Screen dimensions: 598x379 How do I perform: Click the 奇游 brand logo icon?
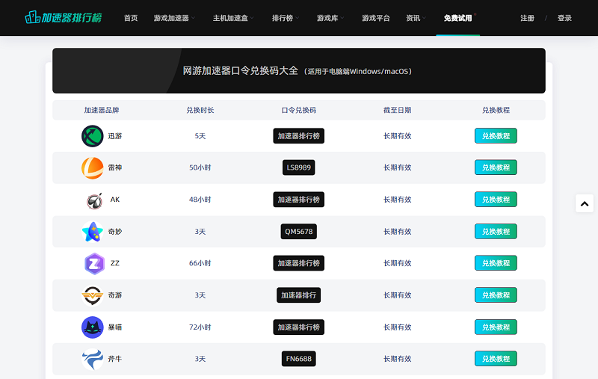click(92, 295)
